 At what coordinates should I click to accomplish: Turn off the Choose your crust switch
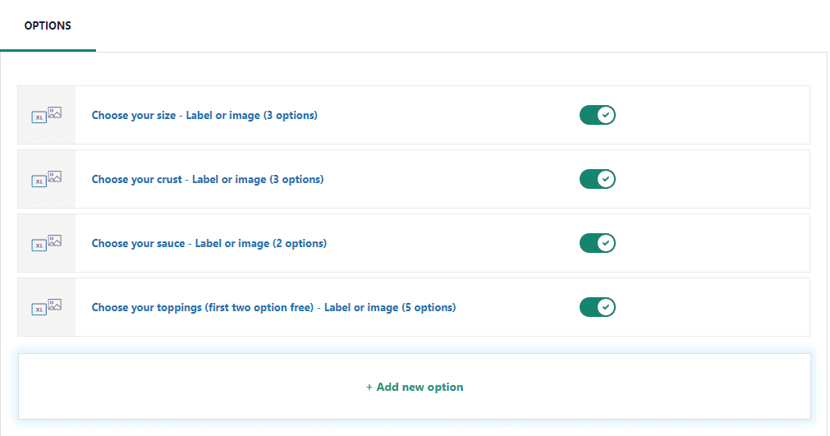pos(598,179)
